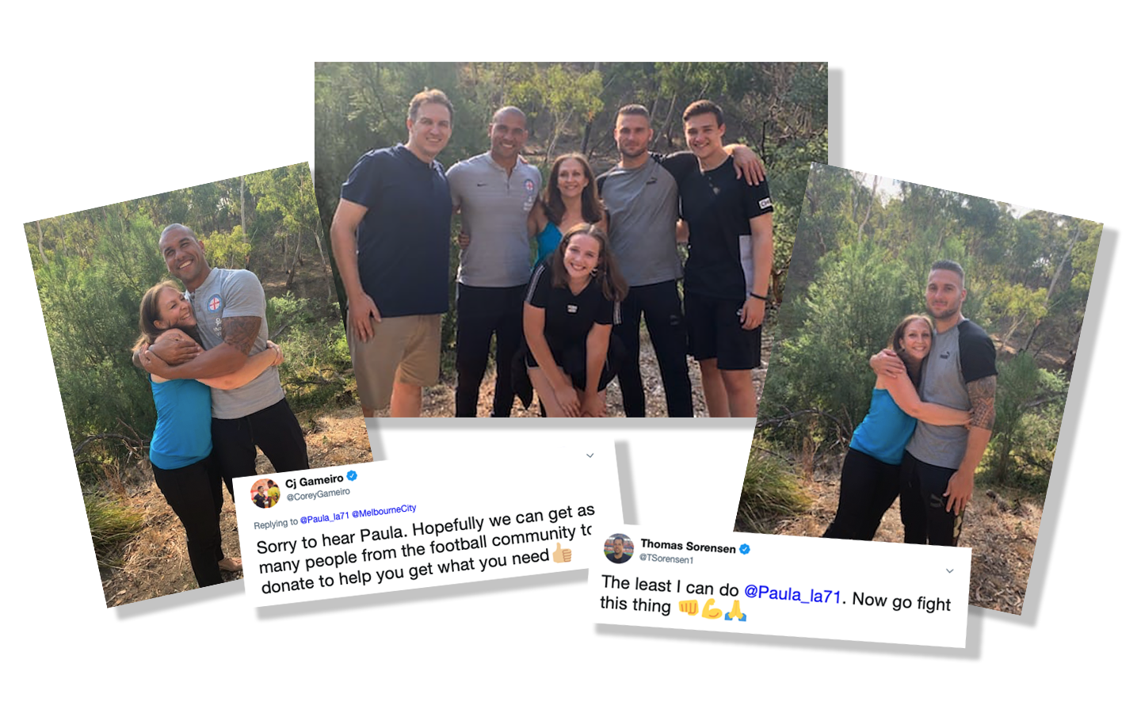Click the praying hands emoji

[735, 610]
